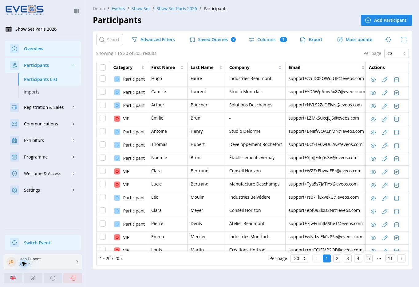Viewport: 419px width, 287px height.
Task: Log out using the red exit icon
Action: point(73,278)
